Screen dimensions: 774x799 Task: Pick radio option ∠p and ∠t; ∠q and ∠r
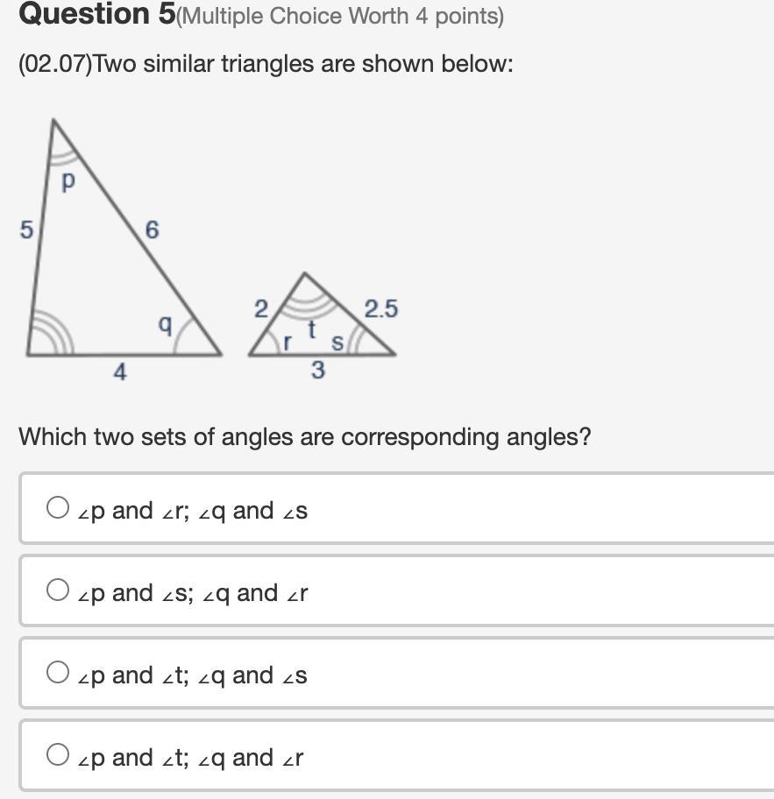point(58,754)
